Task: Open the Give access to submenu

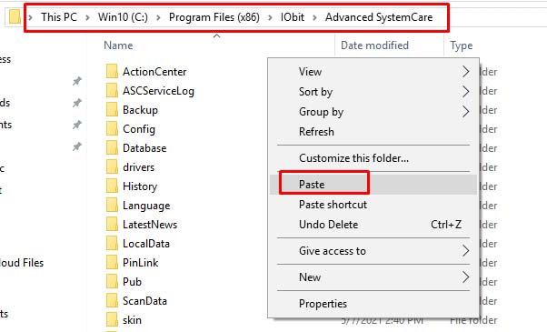Action: coord(373,251)
